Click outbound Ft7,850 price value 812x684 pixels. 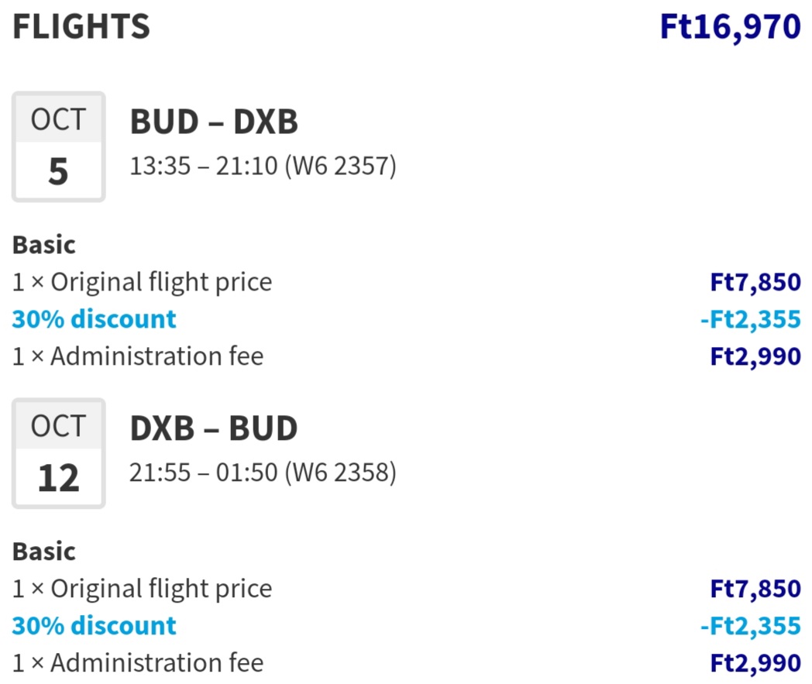(755, 283)
